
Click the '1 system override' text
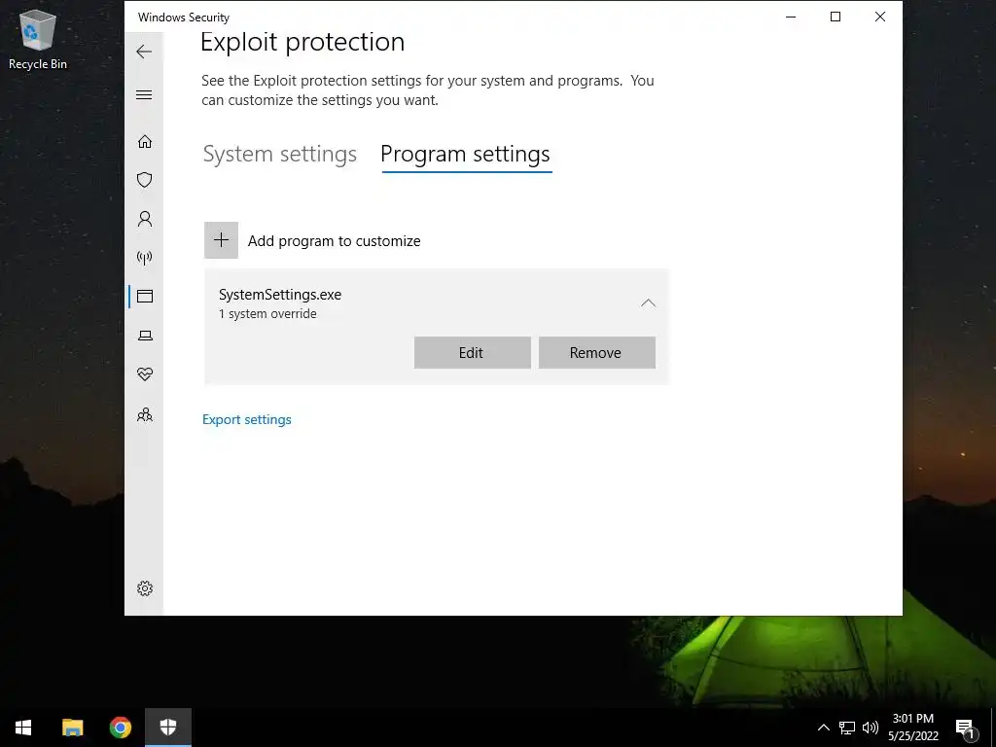[267, 314]
